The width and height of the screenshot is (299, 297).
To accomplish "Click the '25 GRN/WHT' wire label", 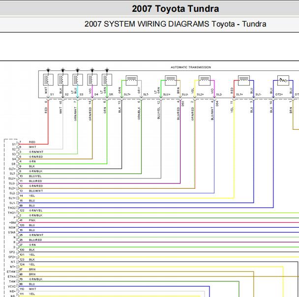I will 31,235.
